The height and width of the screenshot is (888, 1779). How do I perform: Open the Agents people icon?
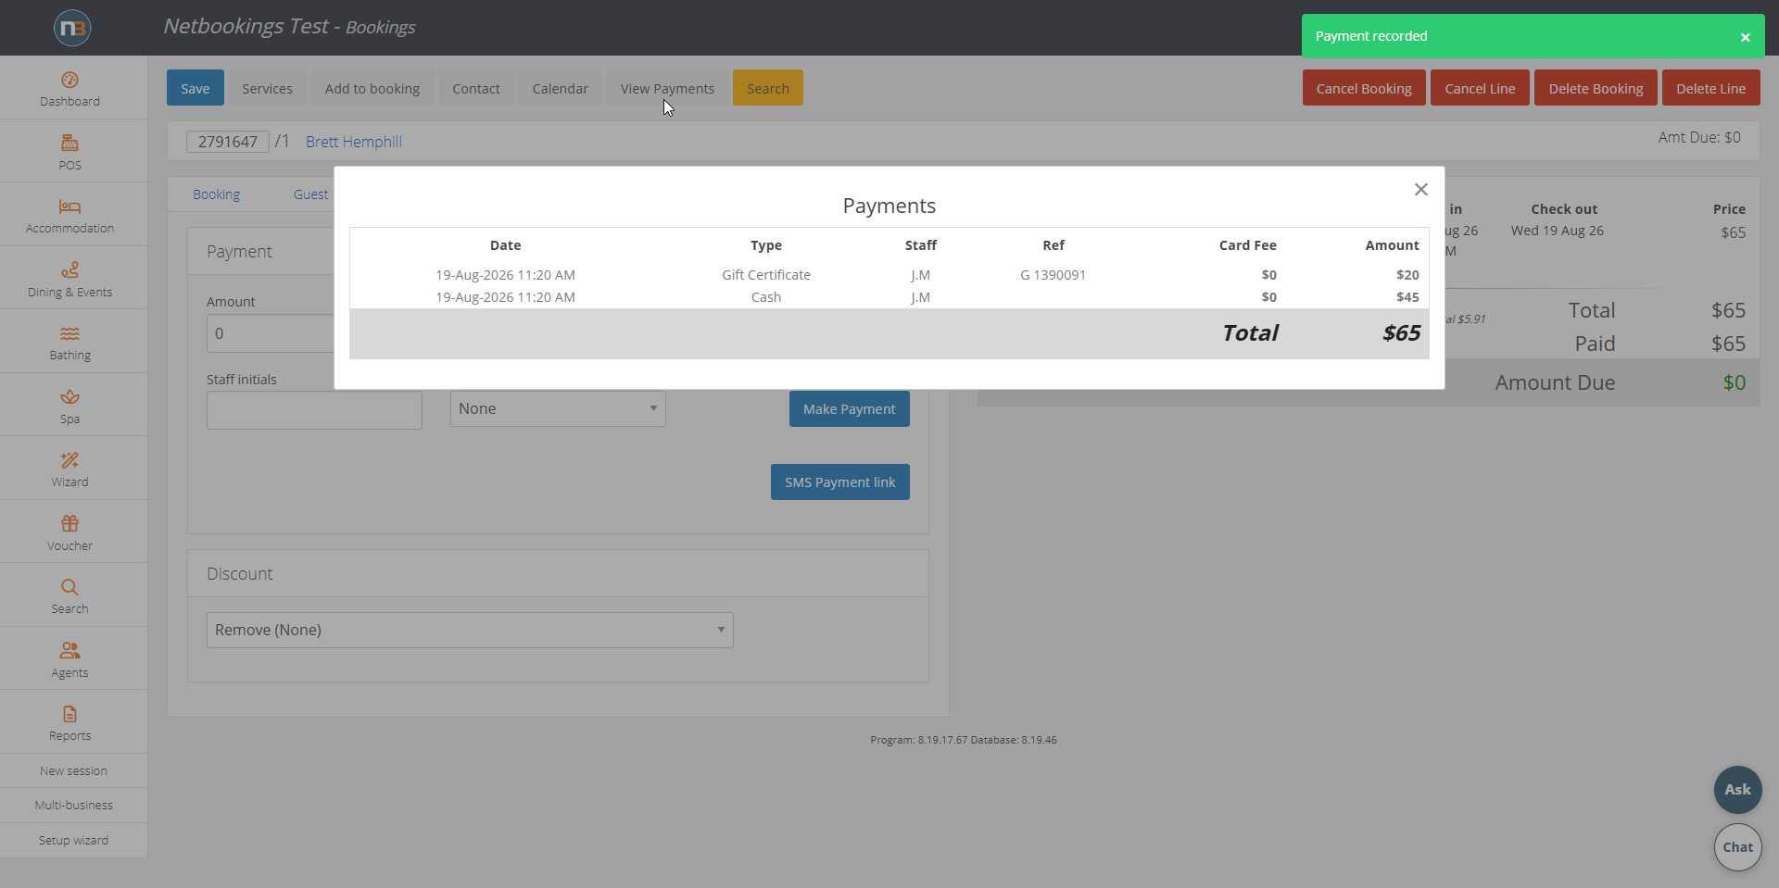(69, 650)
